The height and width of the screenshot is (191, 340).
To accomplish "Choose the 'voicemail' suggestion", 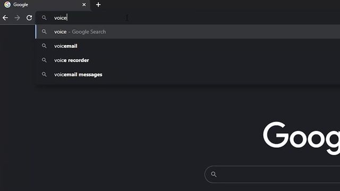I will 188,46.
